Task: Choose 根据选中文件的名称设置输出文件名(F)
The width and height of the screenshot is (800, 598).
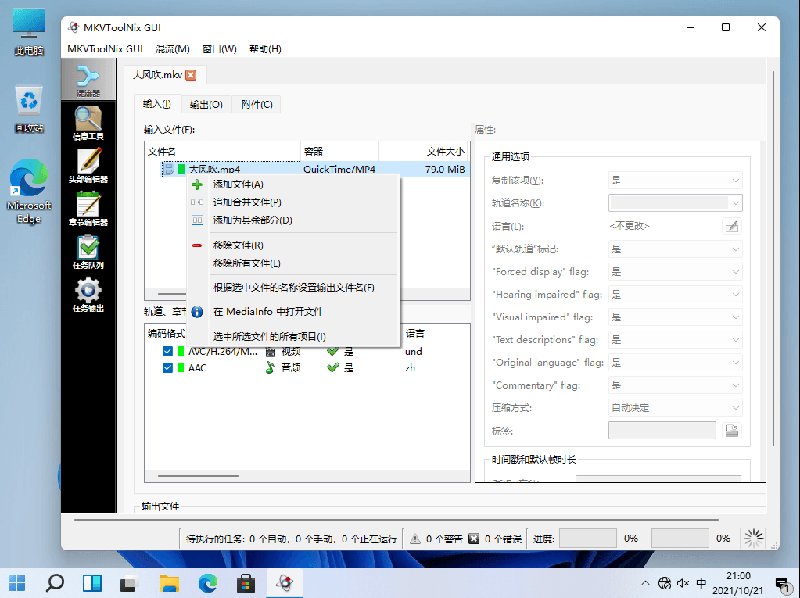Action: tap(293, 288)
